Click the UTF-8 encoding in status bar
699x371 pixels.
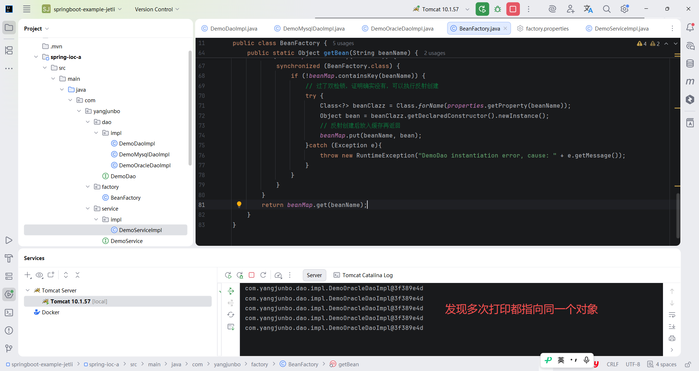633,364
